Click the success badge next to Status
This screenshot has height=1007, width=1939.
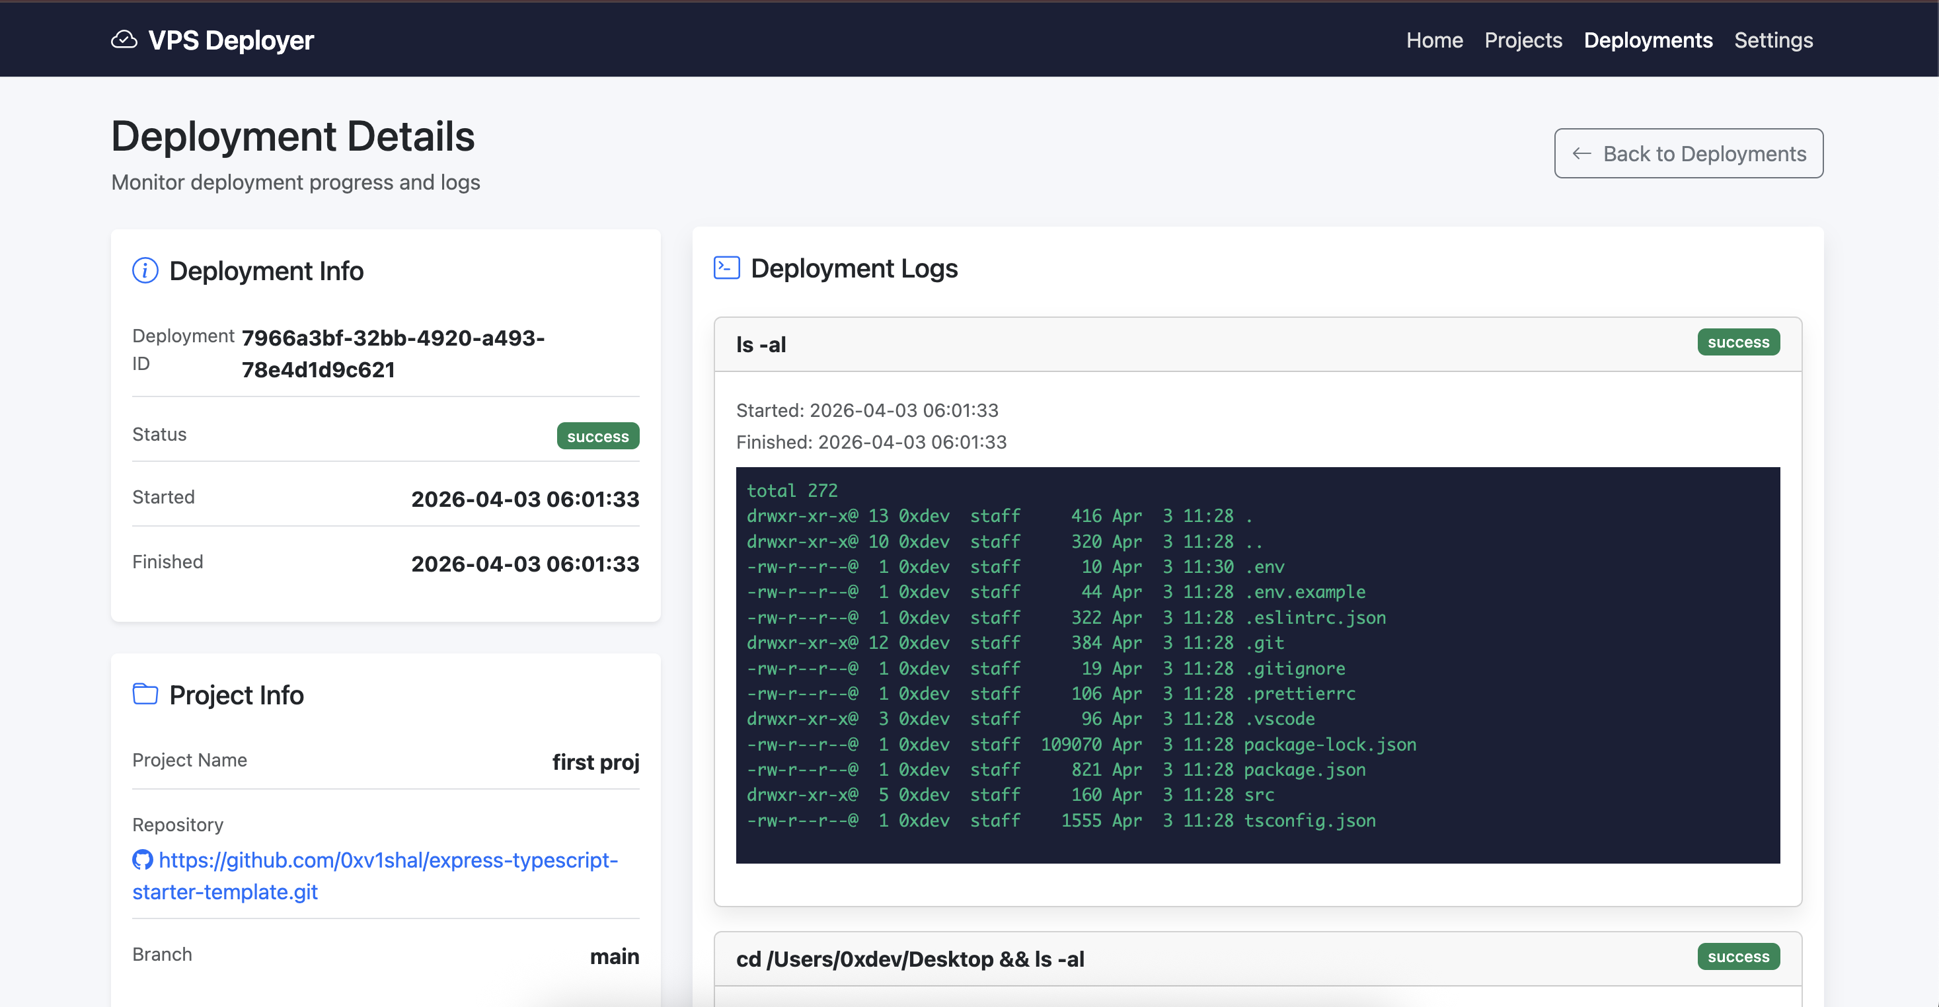[597, 435]
